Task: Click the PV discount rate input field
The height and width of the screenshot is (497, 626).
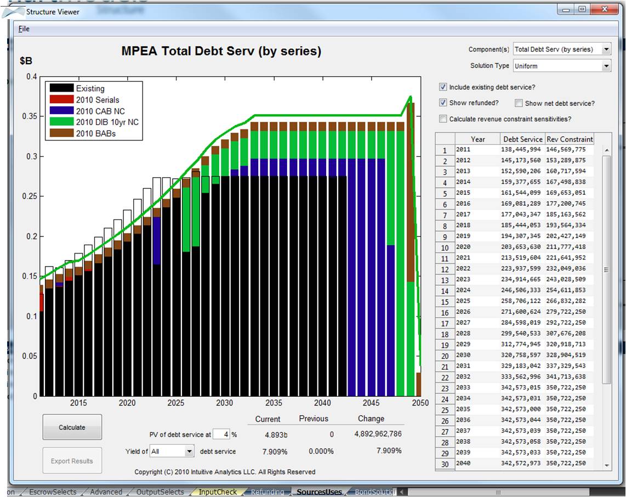Action: click(x=220, y=434)
